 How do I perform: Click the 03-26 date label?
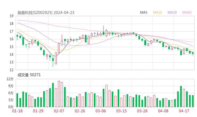pyautogui.click(x=142, y=111)
